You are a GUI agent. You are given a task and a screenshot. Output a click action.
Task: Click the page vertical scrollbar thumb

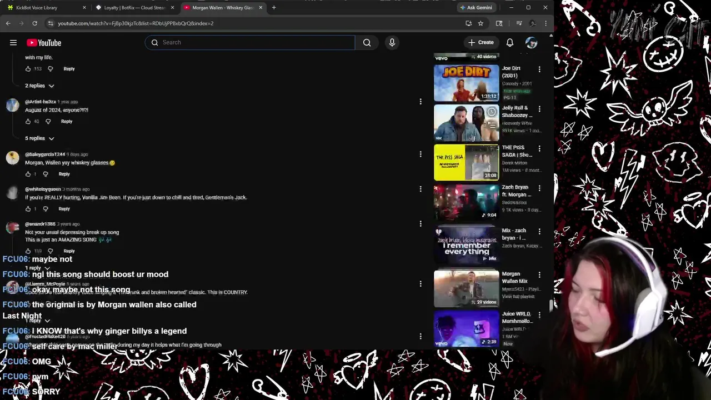(x=551, y=306)
